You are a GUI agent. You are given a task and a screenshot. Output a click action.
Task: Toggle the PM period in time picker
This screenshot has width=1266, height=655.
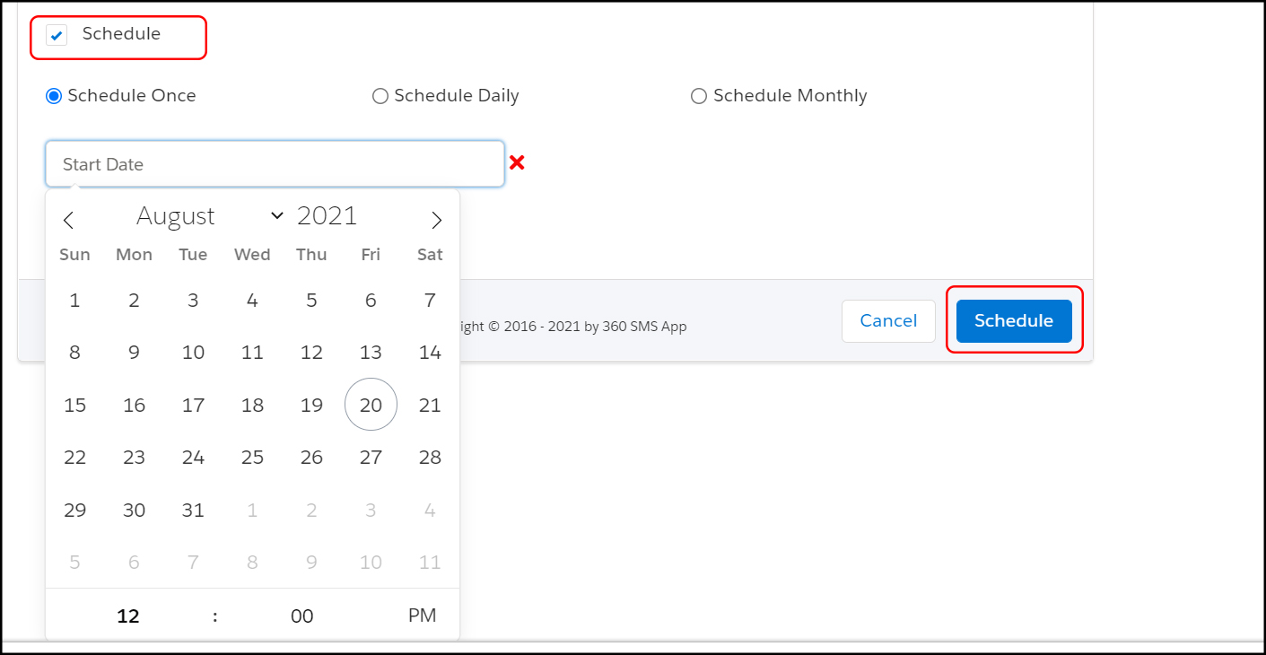coord(422,616)
